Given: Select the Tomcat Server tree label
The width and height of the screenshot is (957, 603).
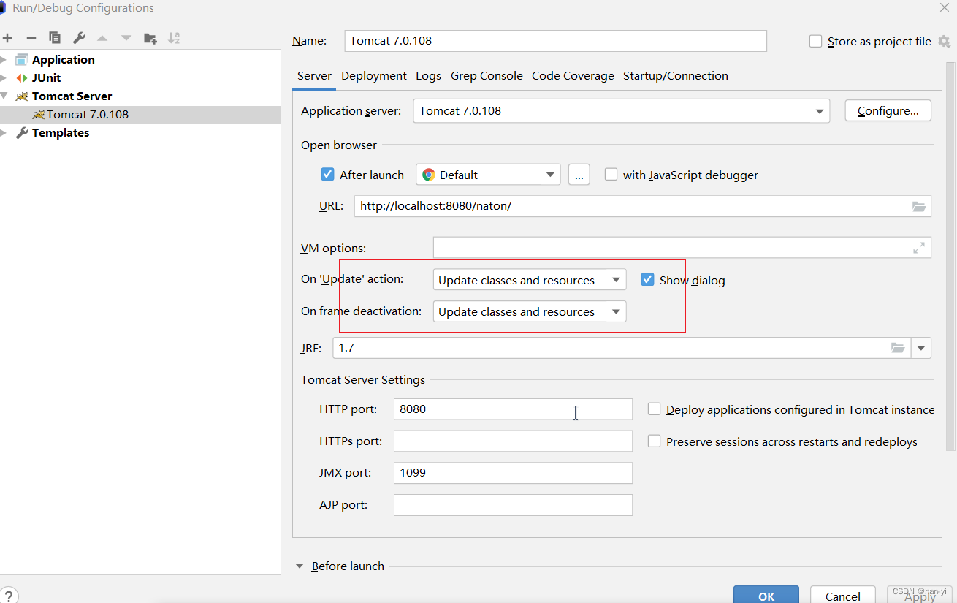Looking at the screenshot, I should tap(72, 96).
